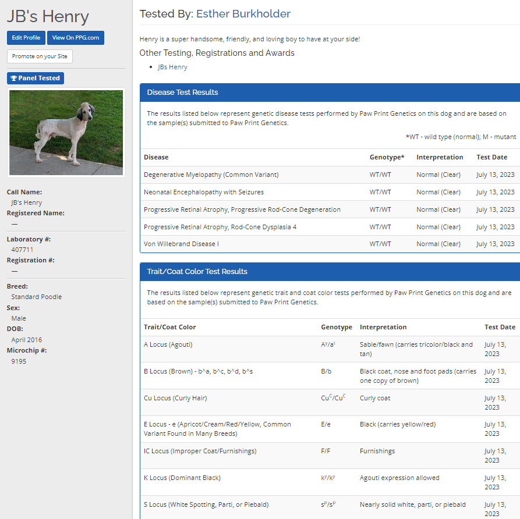Select the Rod-Cone Dysplasia 4 disease row
Screen dimensions: 520x519
point(220,227)
